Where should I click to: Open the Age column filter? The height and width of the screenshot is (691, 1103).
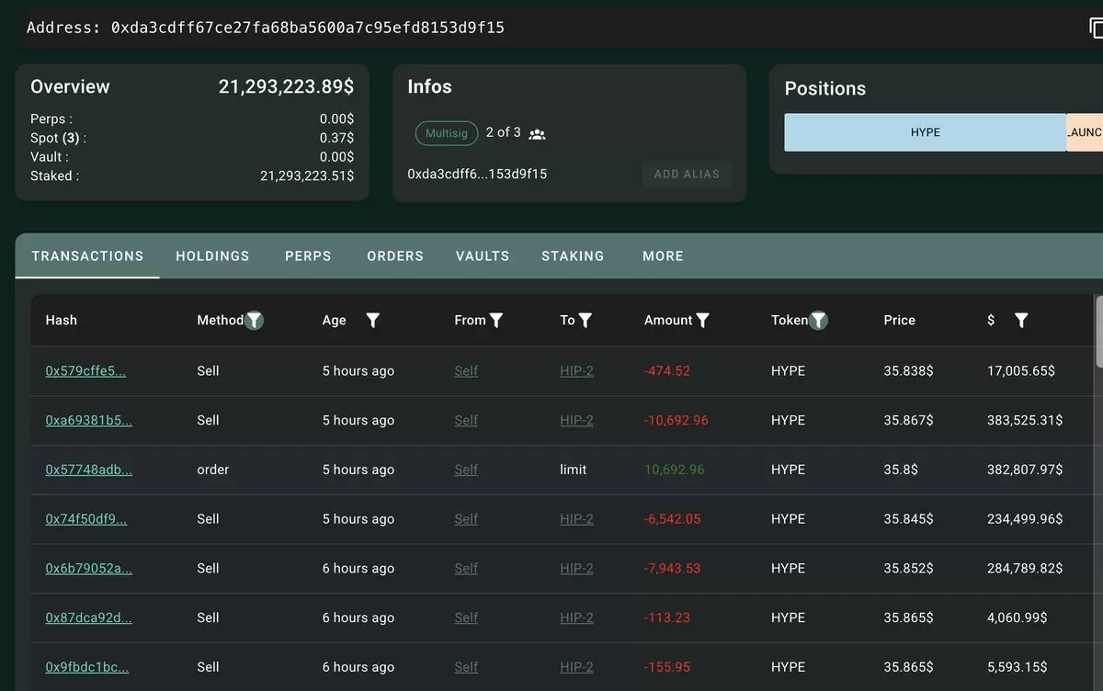point(372,320)
